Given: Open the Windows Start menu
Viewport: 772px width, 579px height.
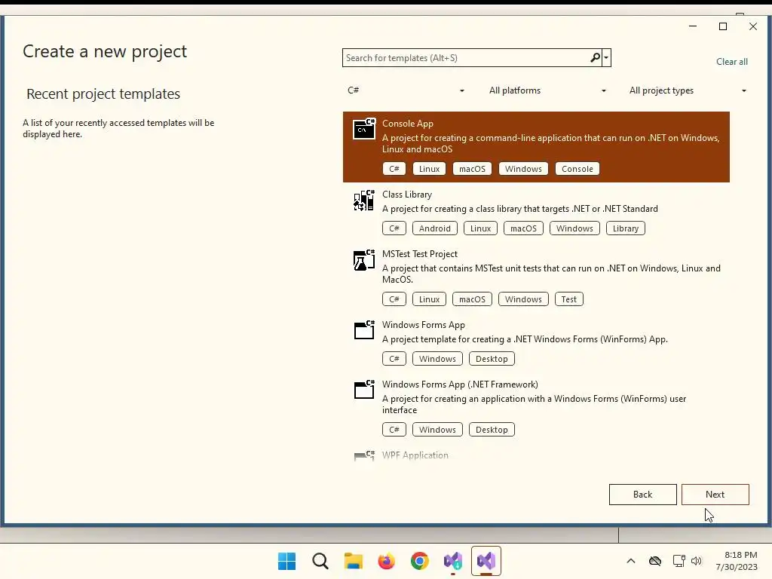Looking at the screenshot, I should [x=286, y=561].
